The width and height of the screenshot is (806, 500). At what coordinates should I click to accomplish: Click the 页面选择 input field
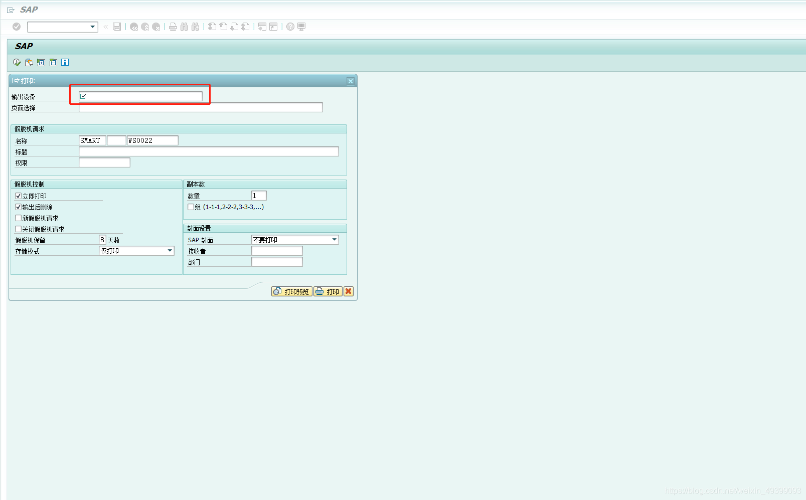coord(201,107)
